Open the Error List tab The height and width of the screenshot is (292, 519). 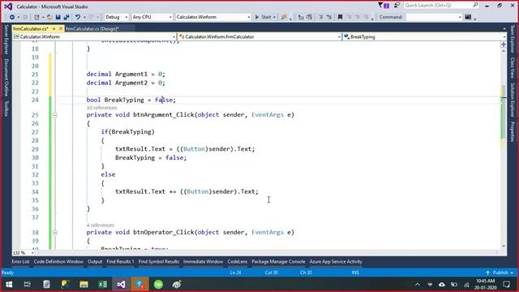tap(20, 261)
